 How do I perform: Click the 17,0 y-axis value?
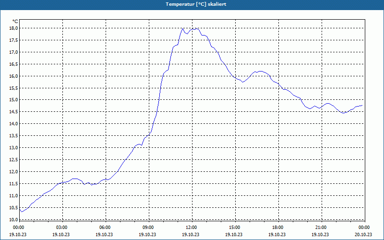click(x=13, y=52)
